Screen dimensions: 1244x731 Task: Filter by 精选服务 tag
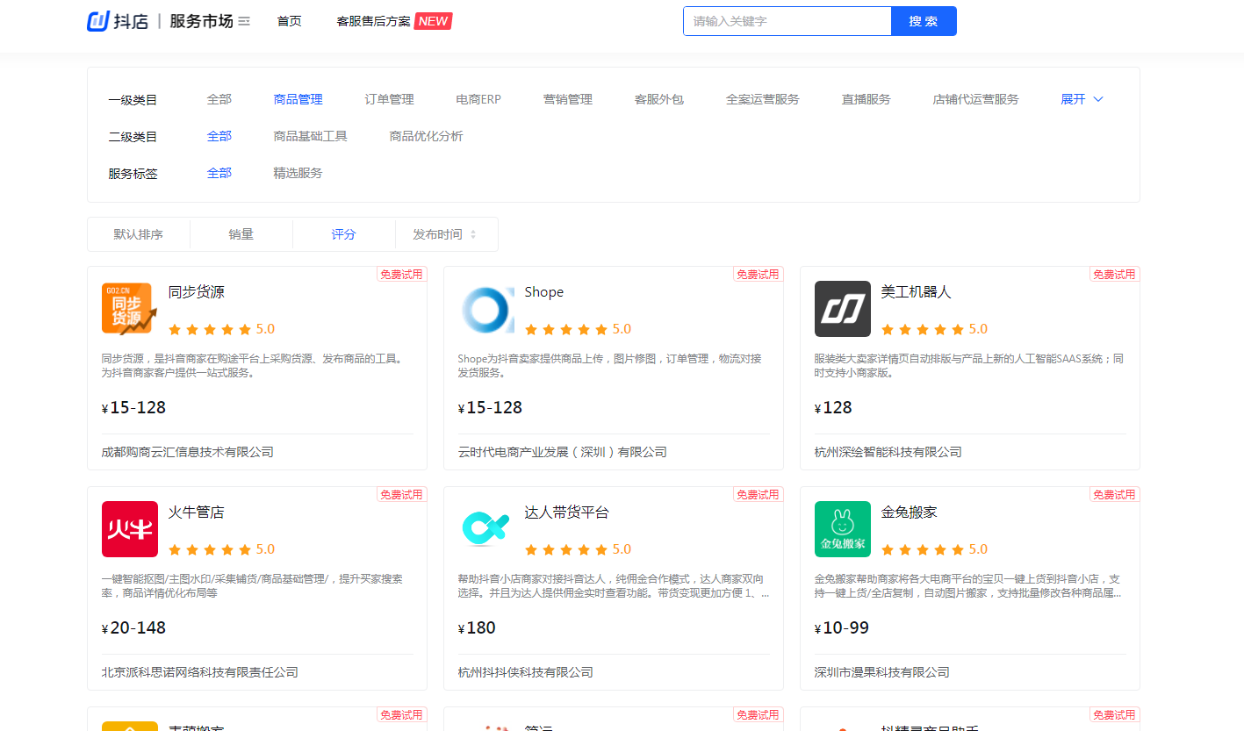click(298, 173)
